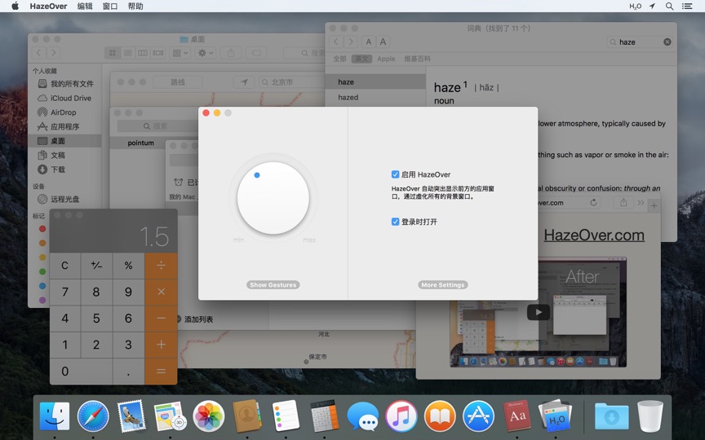Image resolution: width=705 pixels, height=440 pixels.
Task: Select the hazed entry in Dictionary list
Action: click(x=375, y=98)
